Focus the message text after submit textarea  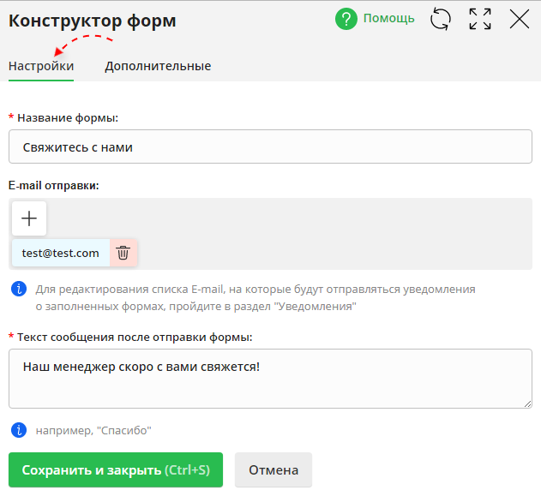pos(270,378)
